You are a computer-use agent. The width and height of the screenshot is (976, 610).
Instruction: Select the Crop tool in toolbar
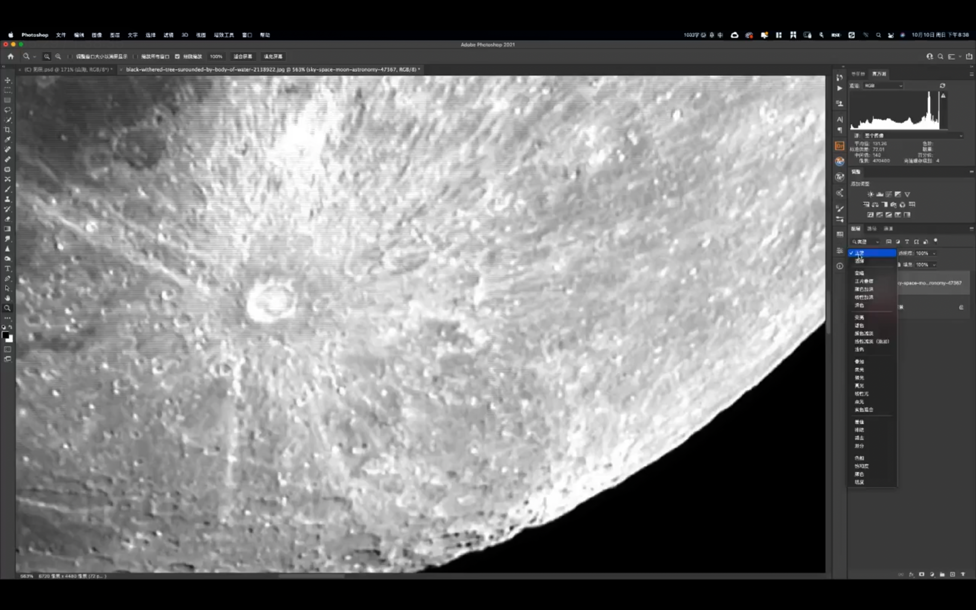click(8, 130)
